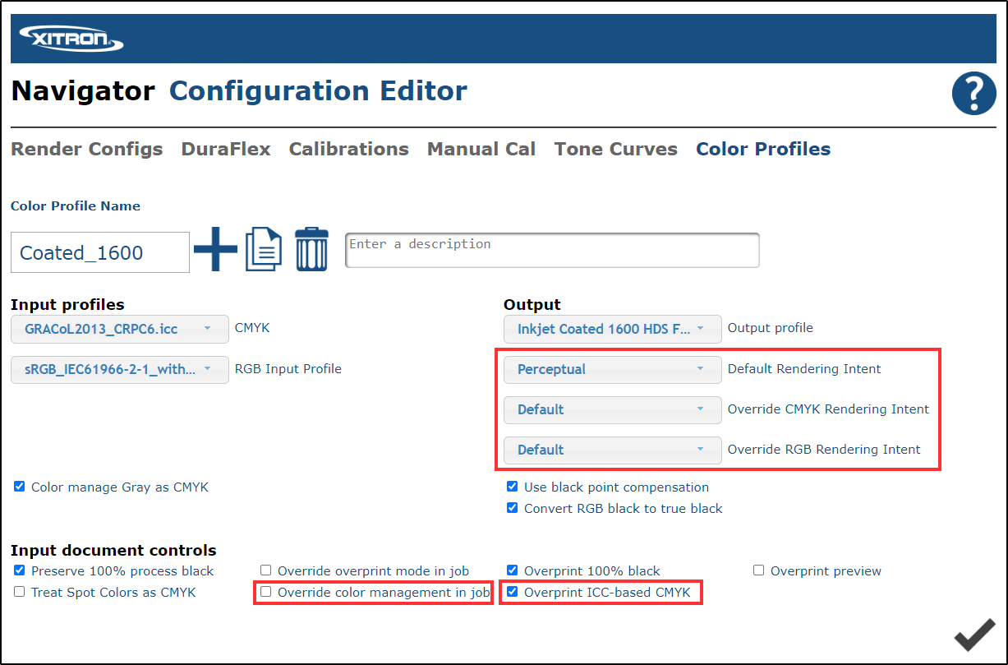The width and height of the screenshot is (1008, 665).
Task: Open Override RGB Rendering Intent dropdown
Action: click(613, 450)
